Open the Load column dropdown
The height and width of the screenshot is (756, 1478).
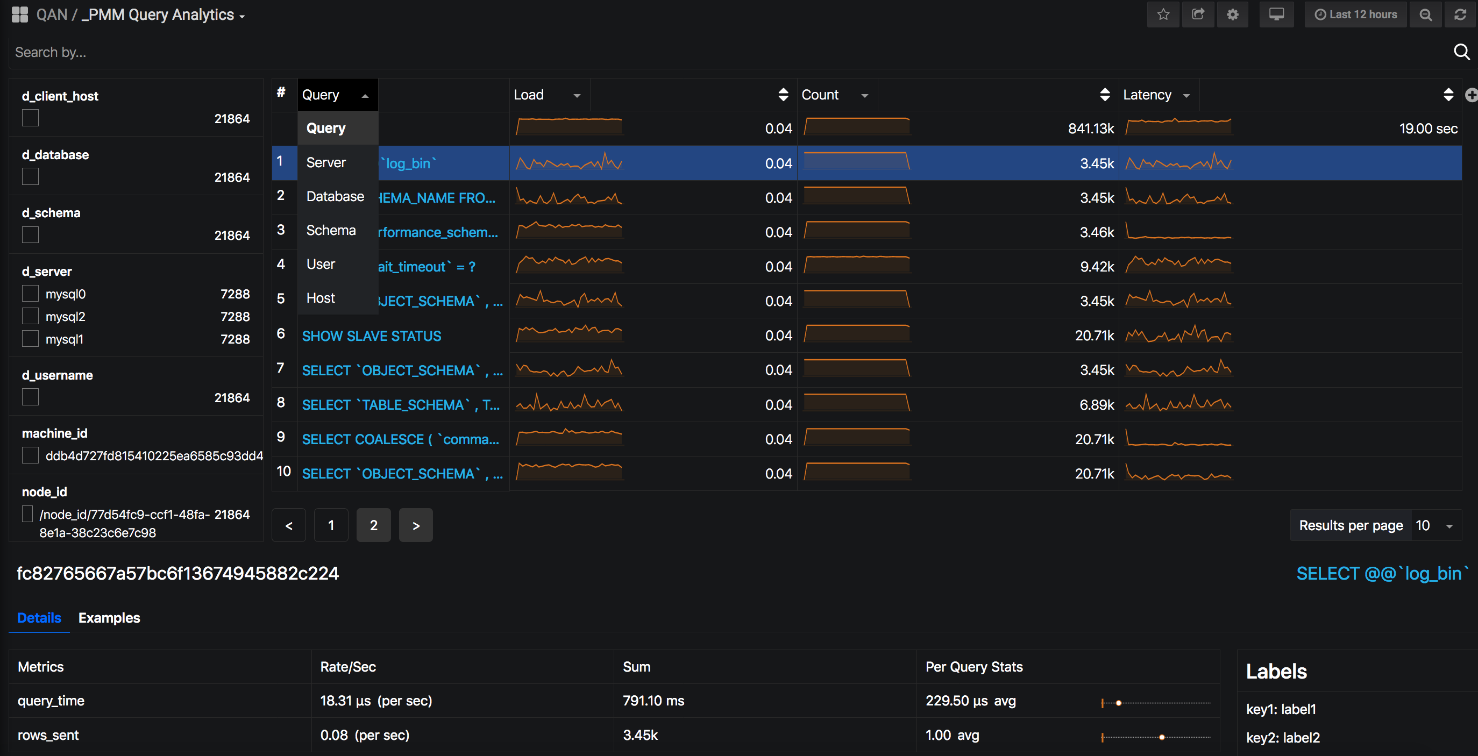click(x=577, y=95)
